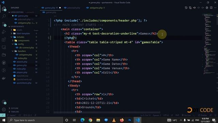The image size is (218, 123).
Task: Open players.php in the file tree
Action: [x=22, y=72]
